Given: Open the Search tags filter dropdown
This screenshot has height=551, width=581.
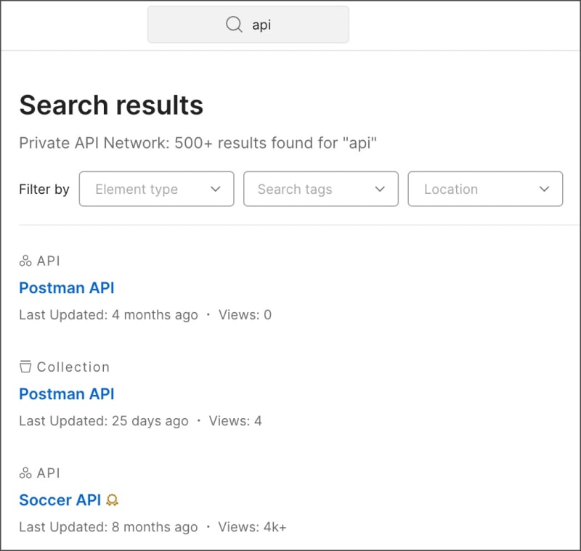Looking at the screenshot, I should point(321,189).
